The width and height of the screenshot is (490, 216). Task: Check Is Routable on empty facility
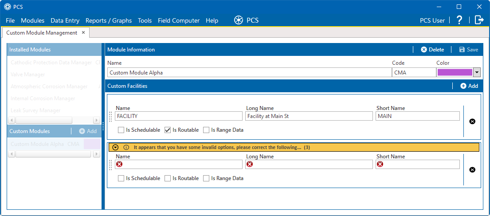click(168, 178)
